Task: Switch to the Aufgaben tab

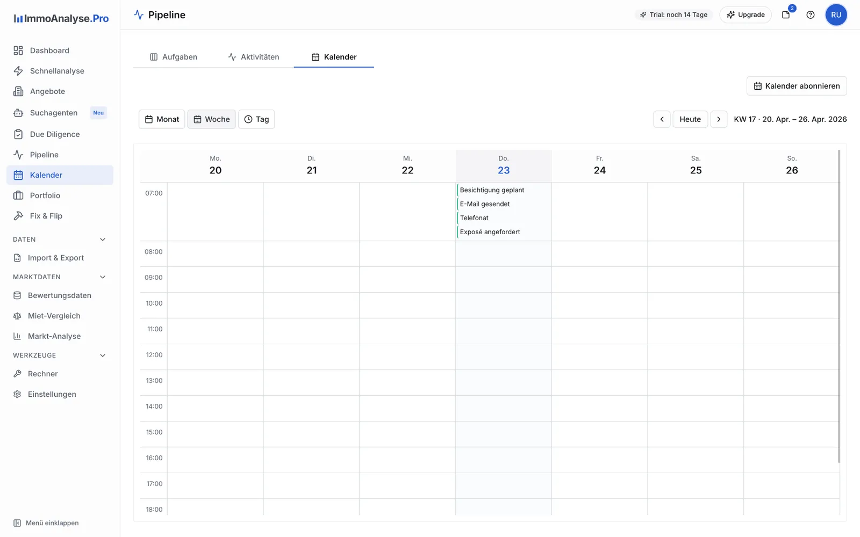Action: coord(174,57)
